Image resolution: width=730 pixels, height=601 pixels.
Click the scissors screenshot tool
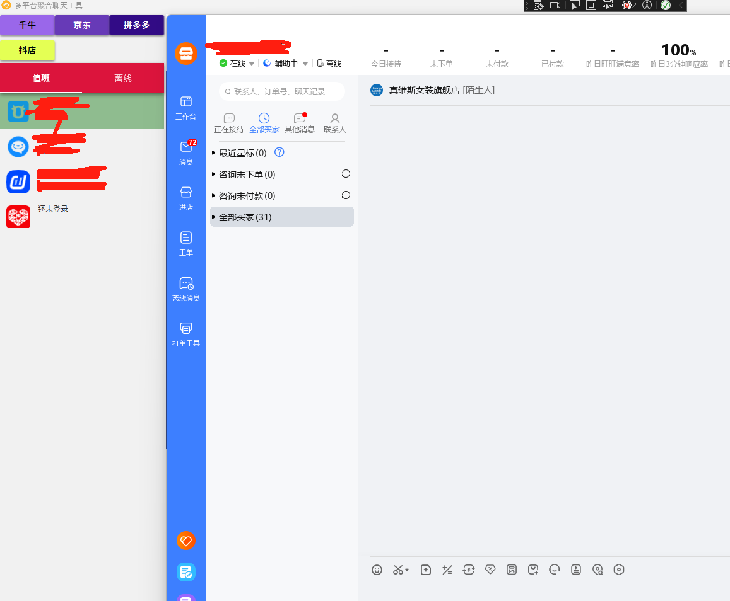pos(398,570)
